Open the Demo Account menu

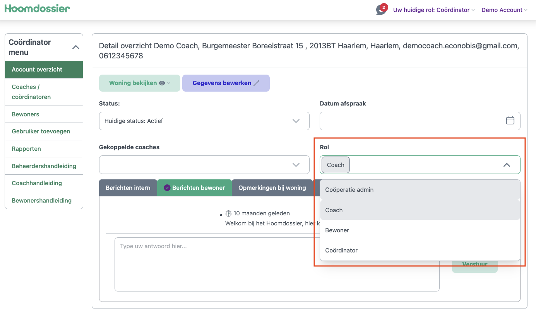pos(504,10)
